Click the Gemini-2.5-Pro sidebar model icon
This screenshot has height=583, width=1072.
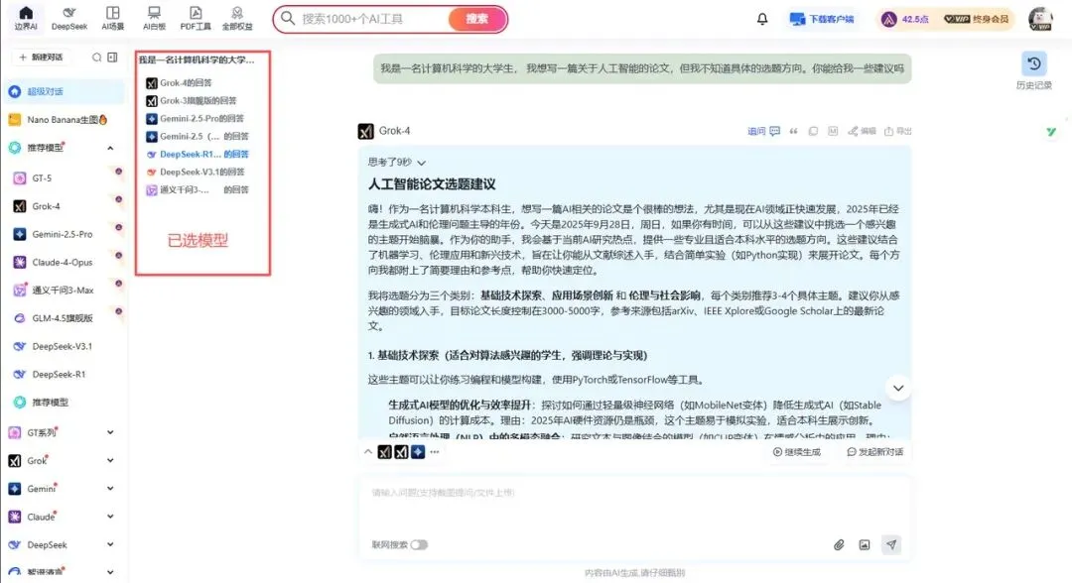click(20, 234)
